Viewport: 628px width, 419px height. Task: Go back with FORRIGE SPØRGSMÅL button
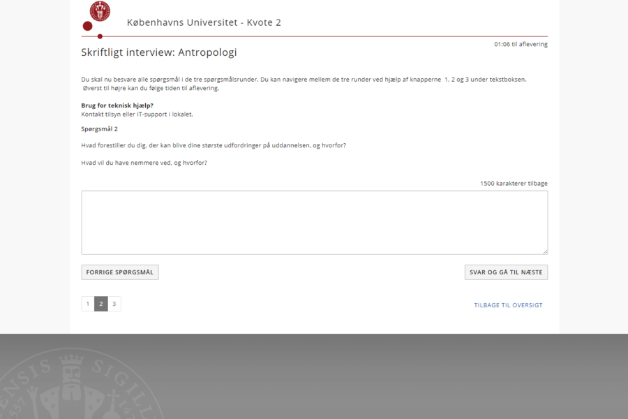(120, 272)
